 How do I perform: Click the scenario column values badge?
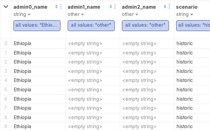(x=193, y=26)
